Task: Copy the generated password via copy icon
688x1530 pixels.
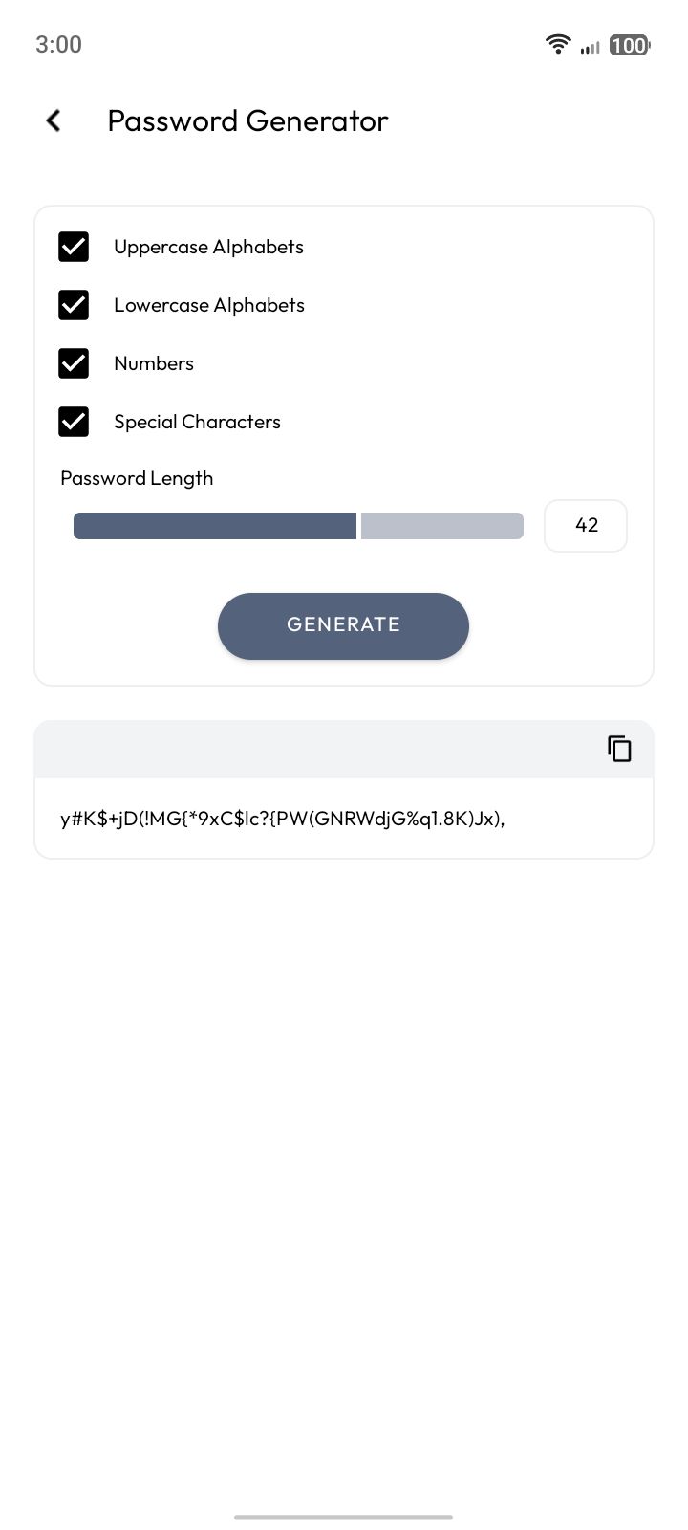Action: pos(619,749)
